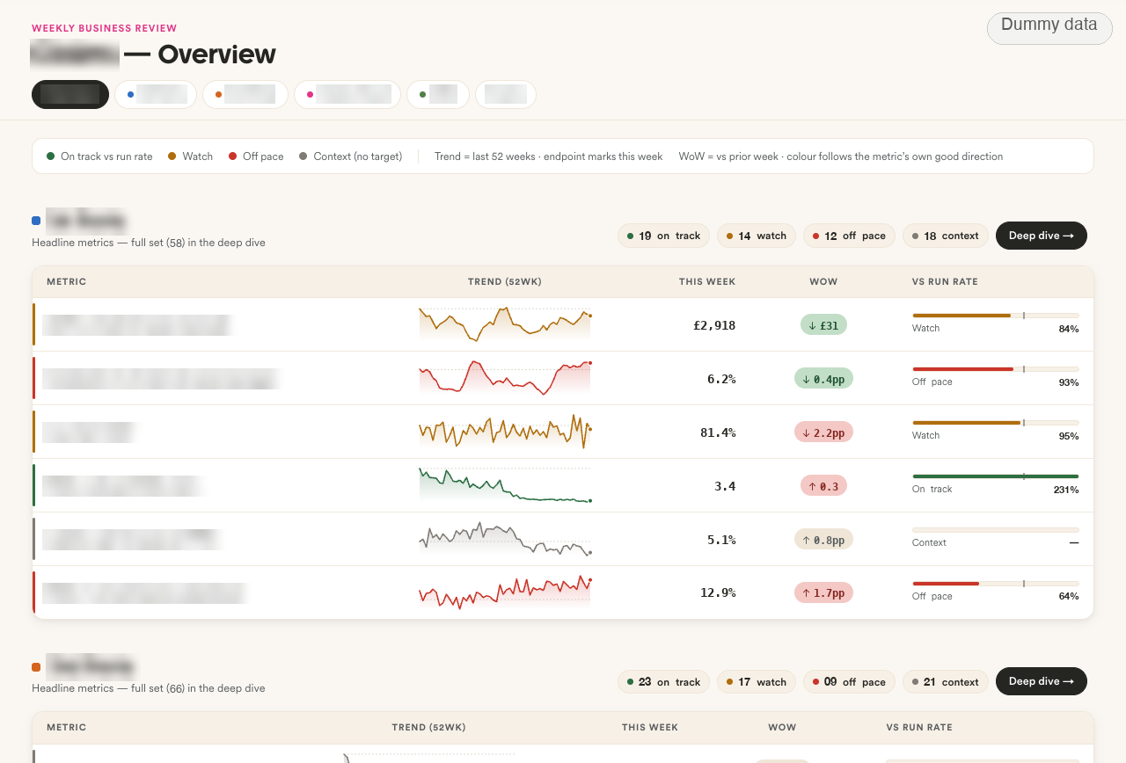Click the "↓ 2.2pp" WoW badge
1126x763 pixels.
[x=823, y=432]
